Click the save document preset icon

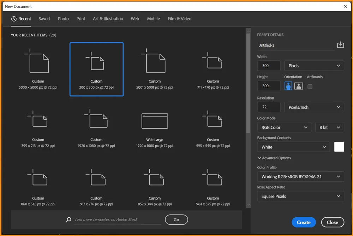tap(340, 45)
